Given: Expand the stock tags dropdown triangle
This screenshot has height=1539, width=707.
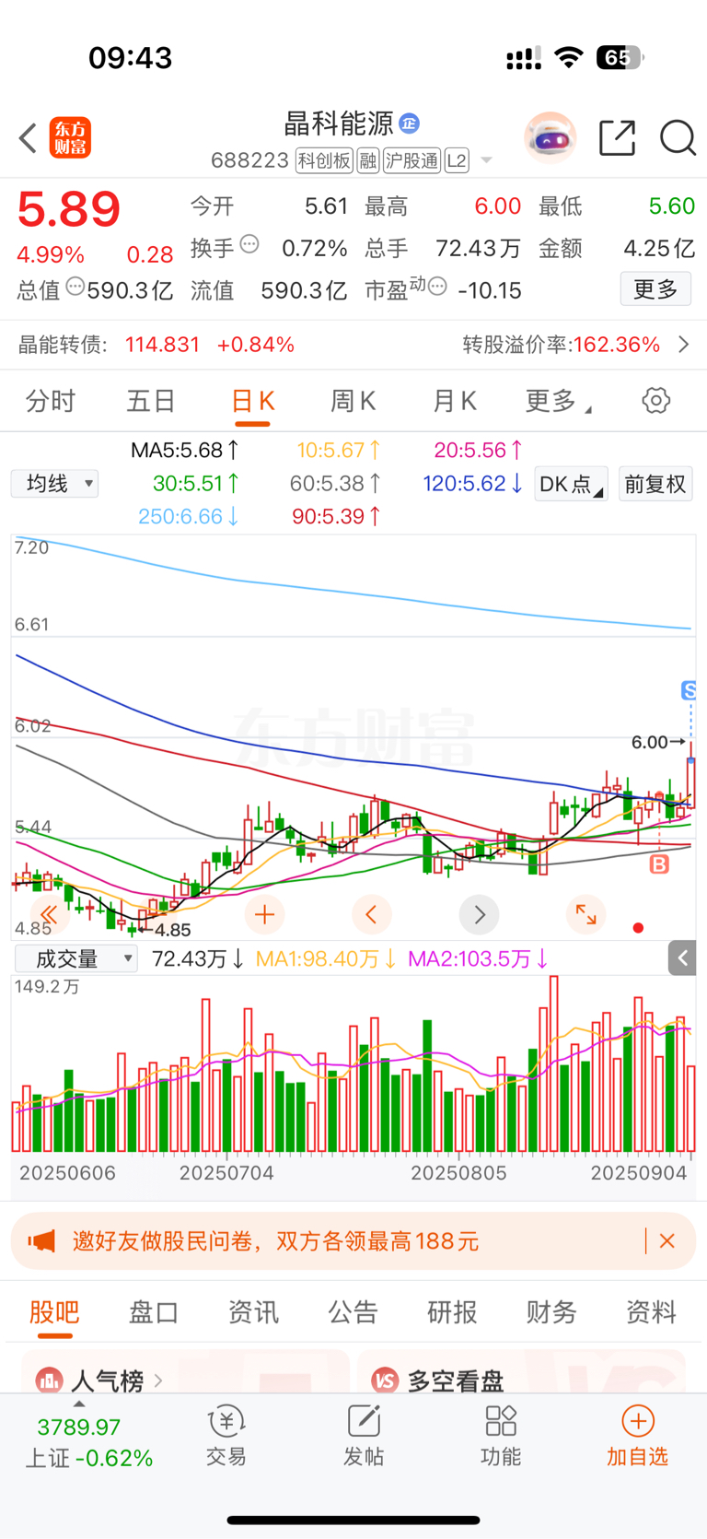Looking at the screenshot, I should 486,160.
